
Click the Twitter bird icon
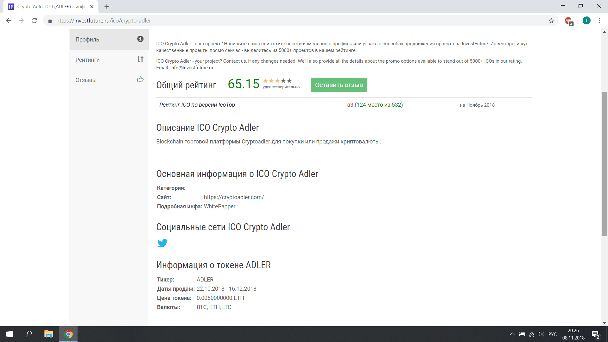(162, 243)
